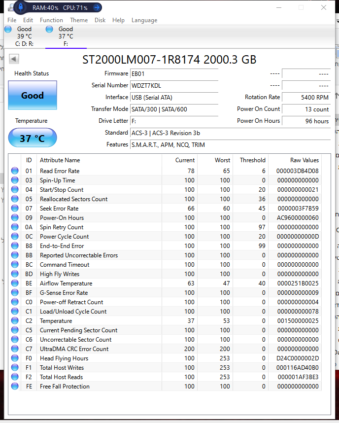Click status orb for G-Sense Error Rate
This screenshot has width=339, height=423.
click(x=15, y=292)
